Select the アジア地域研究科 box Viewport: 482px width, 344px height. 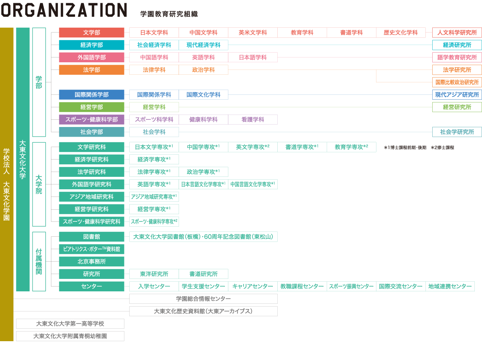point(92,197)
